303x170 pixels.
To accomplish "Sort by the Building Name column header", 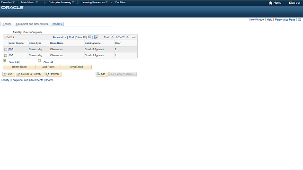I will (x=93, y=43).
